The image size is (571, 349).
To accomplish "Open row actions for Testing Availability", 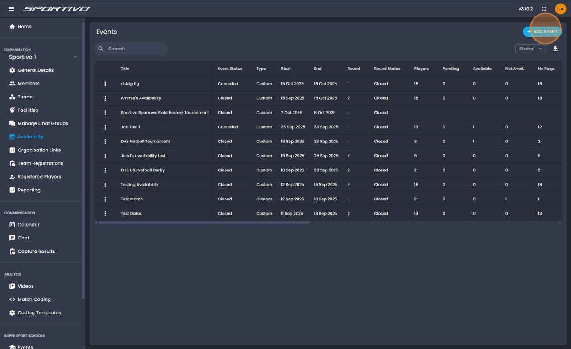I will coord(105,185).
